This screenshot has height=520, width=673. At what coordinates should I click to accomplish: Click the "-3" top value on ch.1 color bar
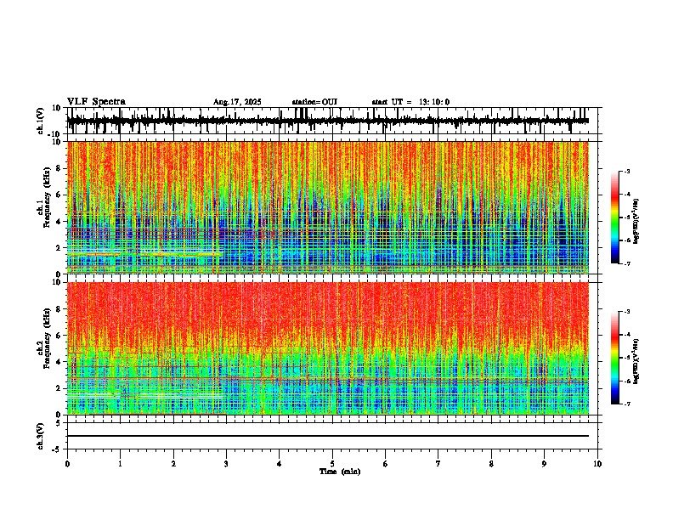pyautogui.click(x=627, y=171)
